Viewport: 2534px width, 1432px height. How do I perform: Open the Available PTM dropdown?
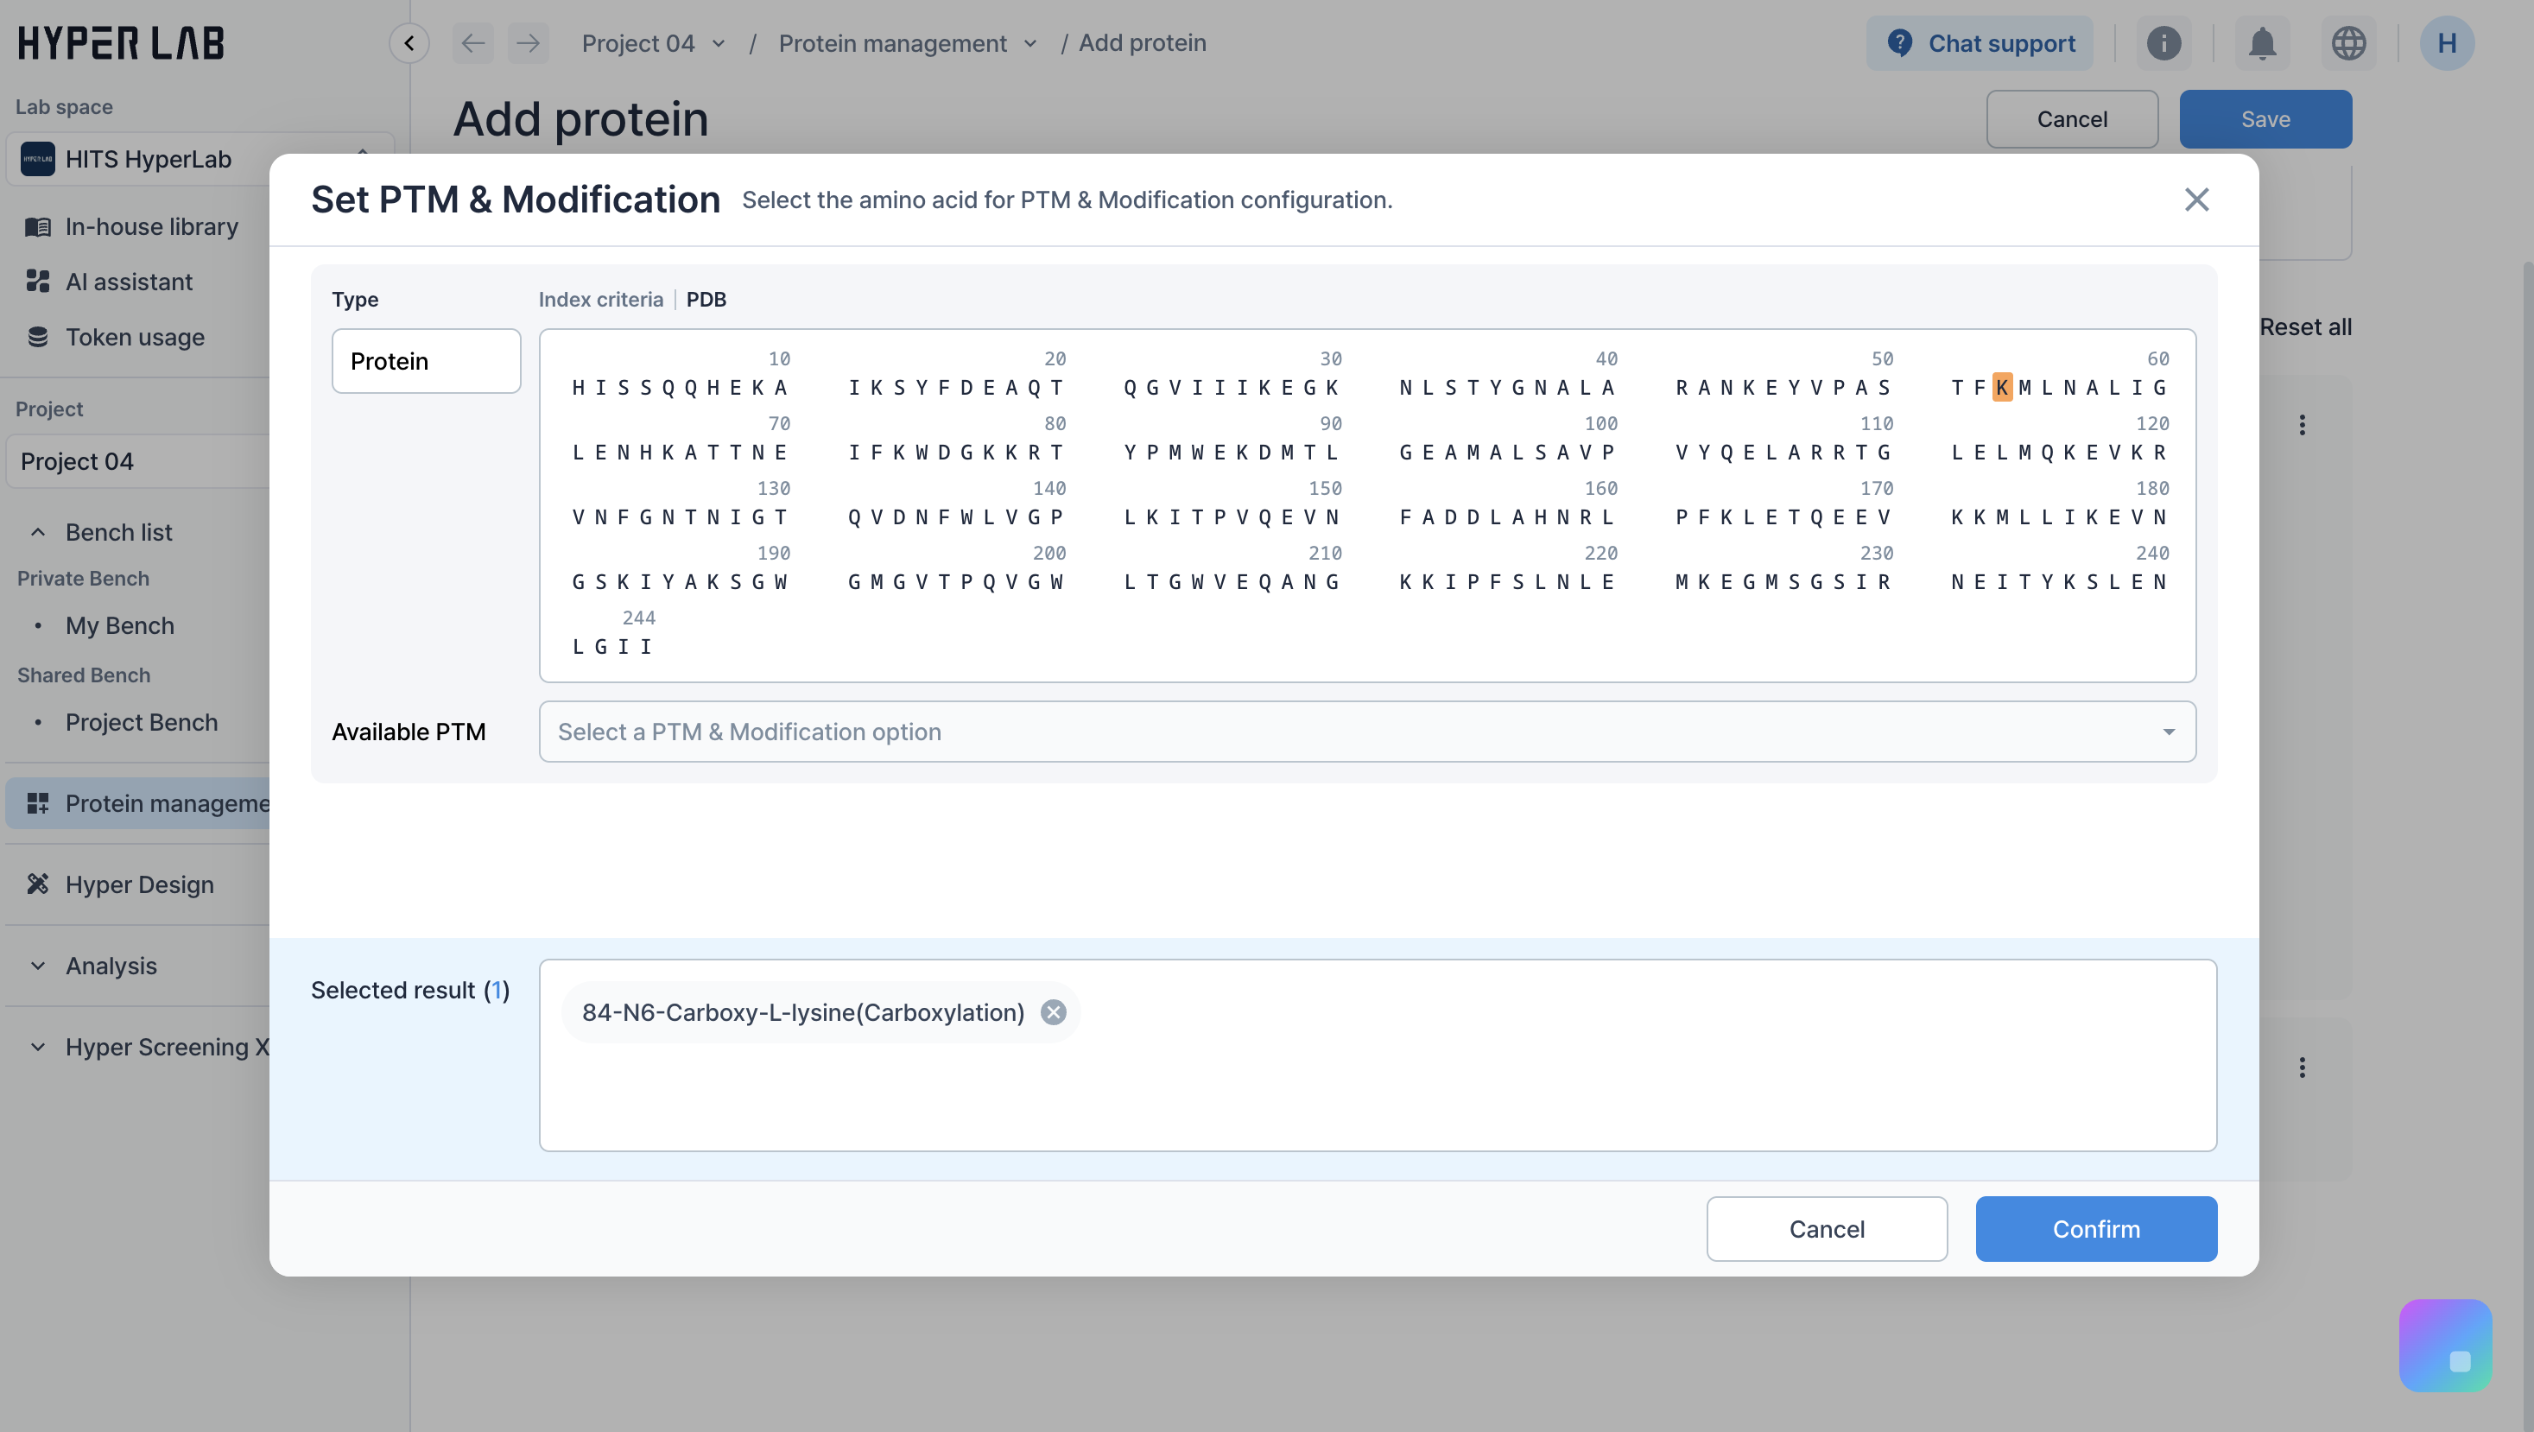pyautogui.click(x=1366, y=732)
